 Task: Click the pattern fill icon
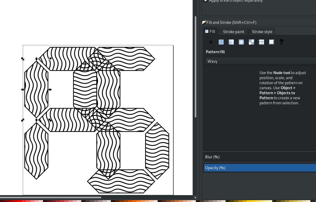pyautogui.click(x=261, y=42)
